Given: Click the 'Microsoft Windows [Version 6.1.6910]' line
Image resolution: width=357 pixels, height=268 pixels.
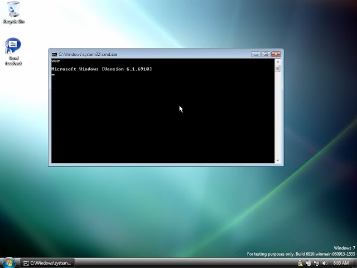Looking at the screenshot, I should point(102,69).
